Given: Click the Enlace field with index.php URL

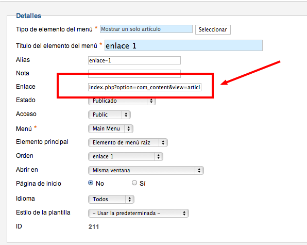Looking at the screenshot, I should [145, 87].
